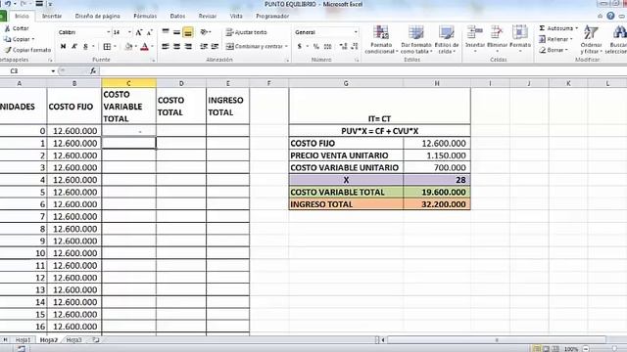Viewport: 627px width, 352px height.
Task: Open the font size 14 dropdown
Action: pyautogui.click(x=129, y=32)
